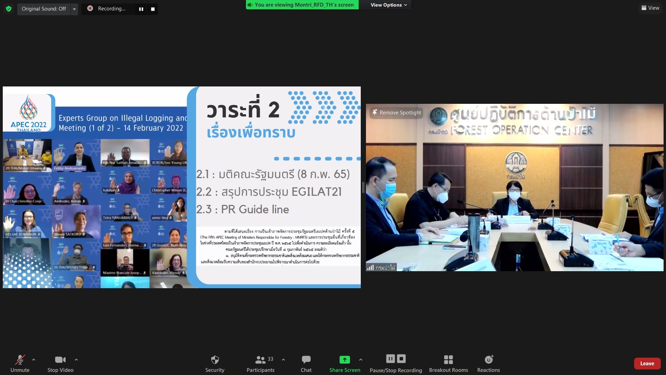Image resolution: width=666 pixels, height=375 pixels.
Task: Open the Participants panel
Action: 261,363
